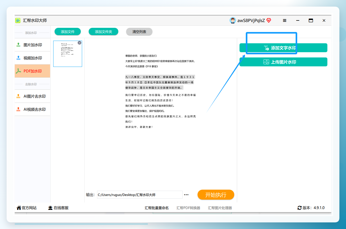The height and width of the screenshot is (229, 346).
Task: Click the version refresh icon
Action: pyautogui.click(x=300, y=208)
